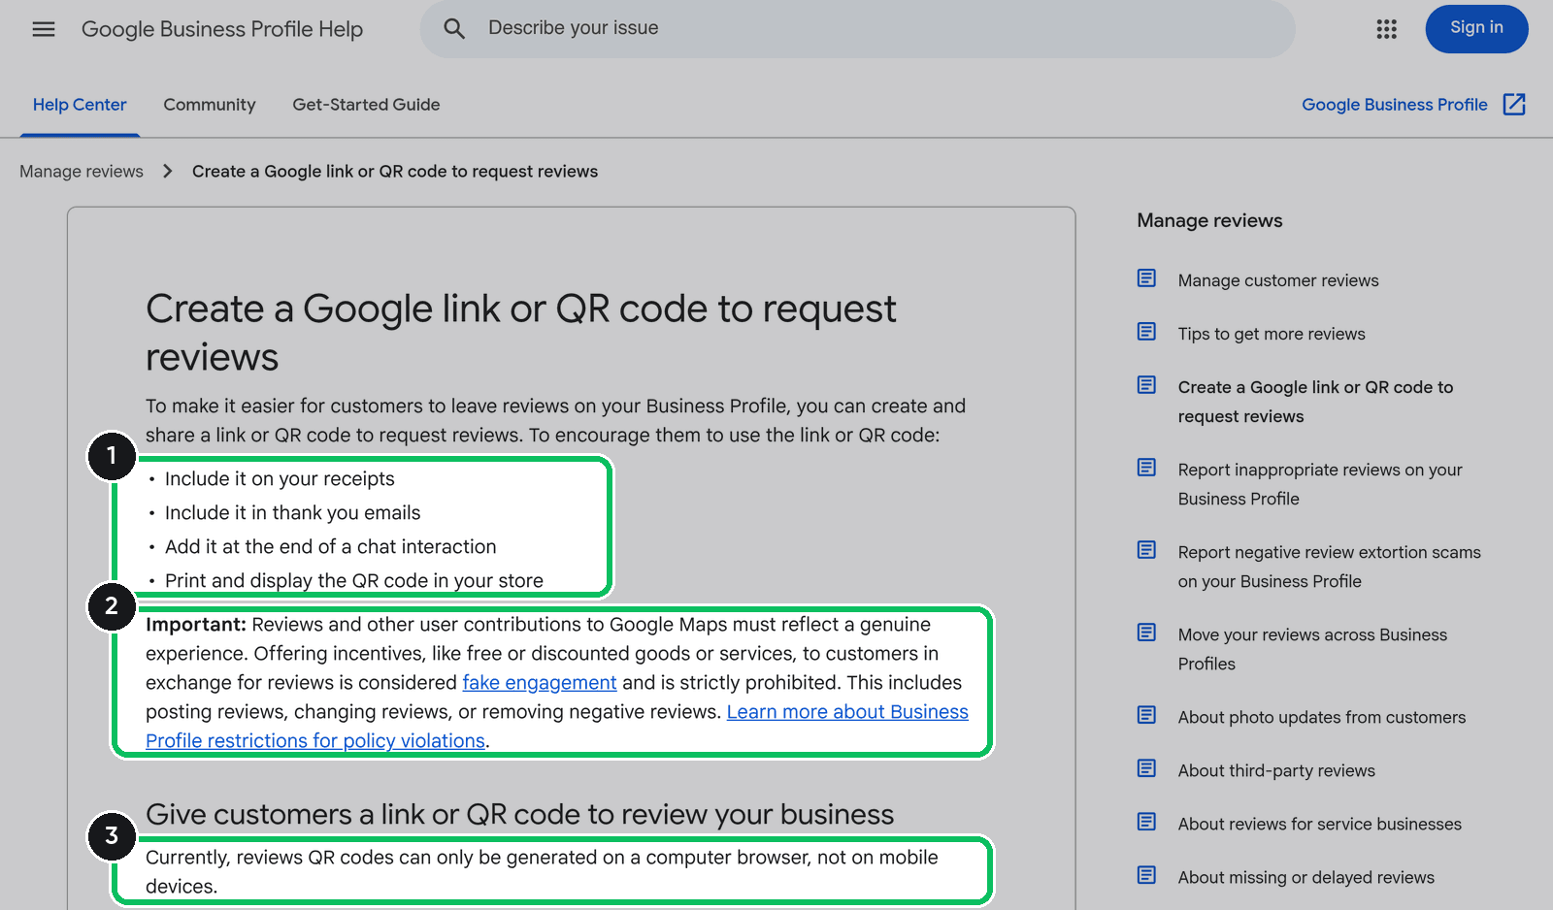Click the Google Business Profile Help title
The width and height of the screenshot is (1553, 910).
[222, 29]
